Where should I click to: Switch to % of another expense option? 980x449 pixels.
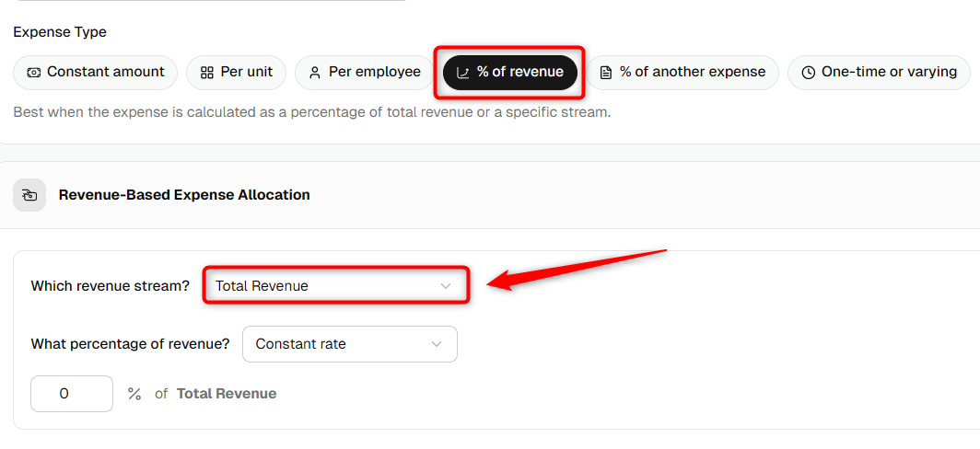point(682,73)
